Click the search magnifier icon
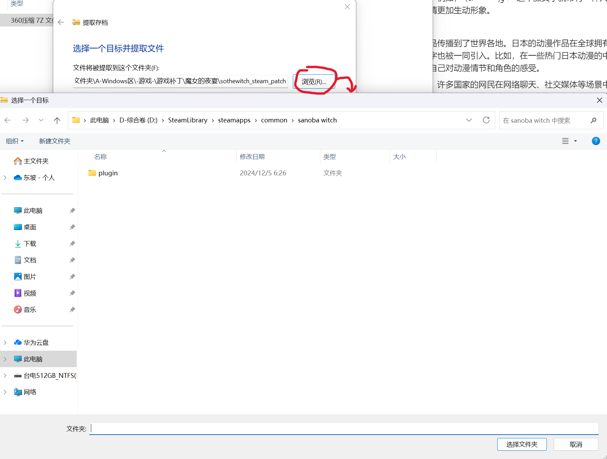607x459 pixels. pos(593,120)
